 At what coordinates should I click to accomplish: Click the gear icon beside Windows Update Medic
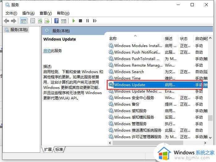pyautogui.click(x=111, y=91)
